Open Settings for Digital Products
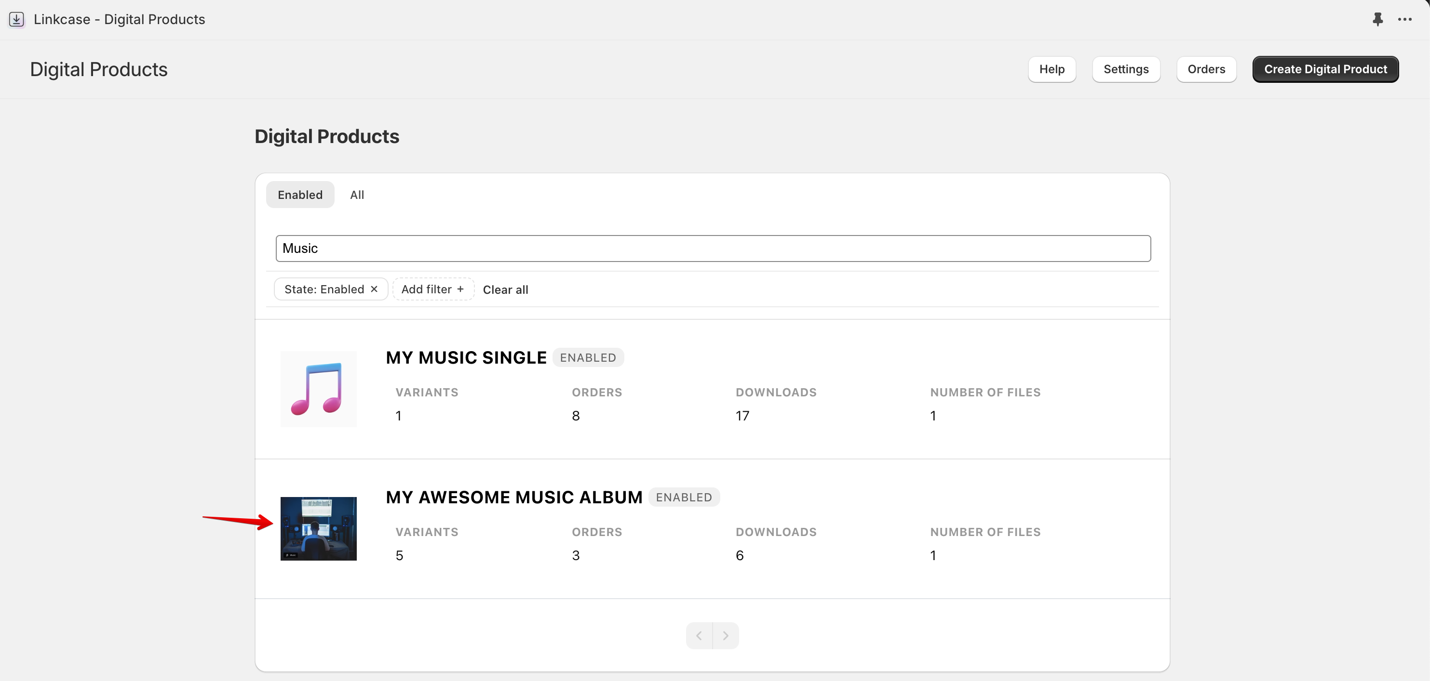1430x681 pixels. [1126, 69]
